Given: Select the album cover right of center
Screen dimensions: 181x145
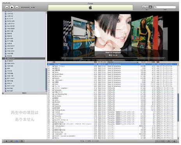Looking at the screenshot, I should (142, 33).
